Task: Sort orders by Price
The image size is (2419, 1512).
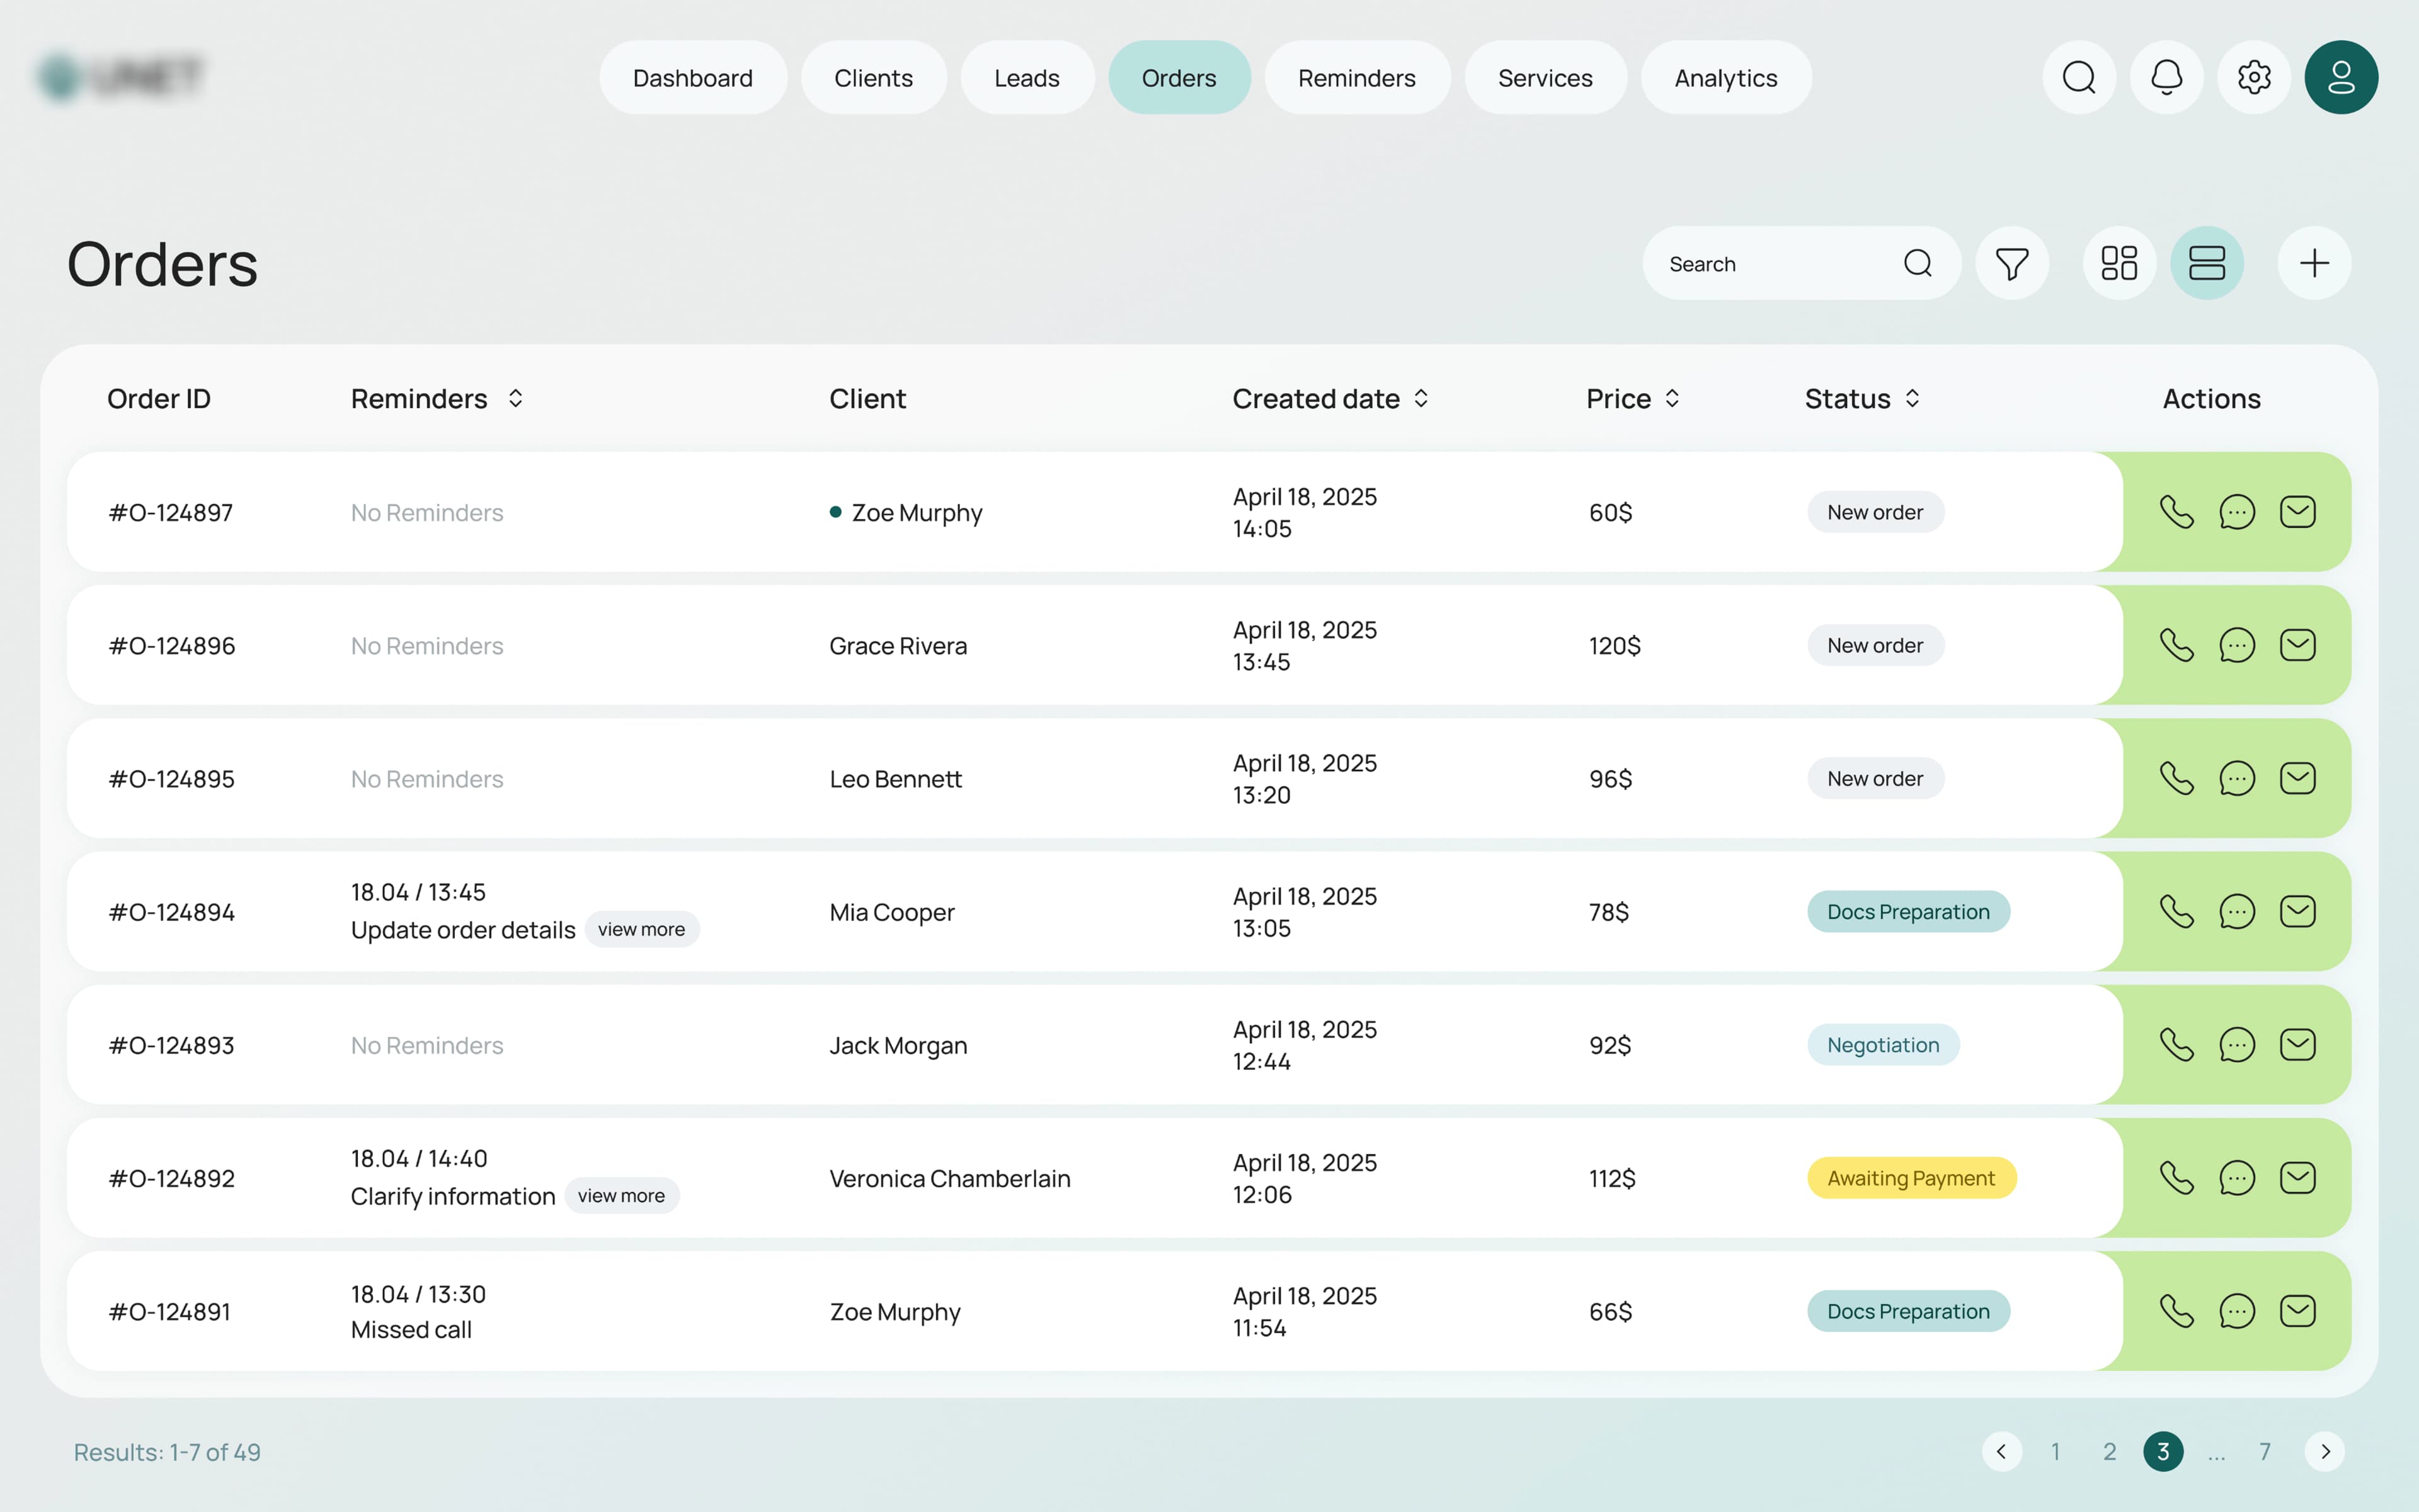Action: (1671, 399)
